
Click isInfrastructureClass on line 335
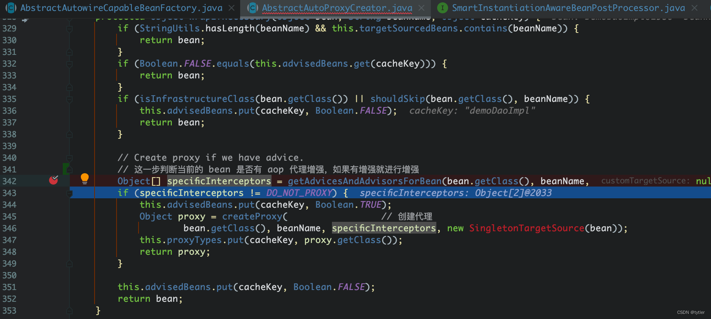click(197, 99)
